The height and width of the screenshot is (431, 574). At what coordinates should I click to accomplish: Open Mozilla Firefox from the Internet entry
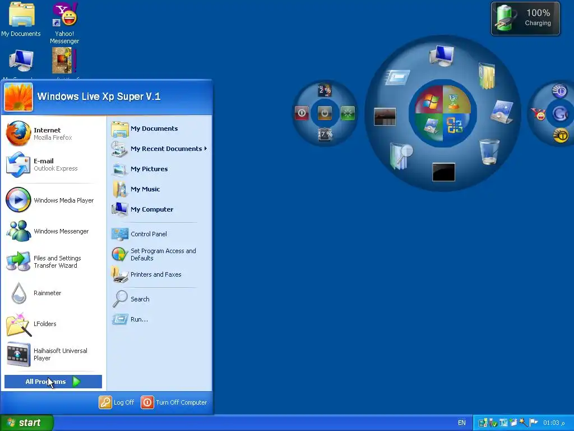click(x=53, y=134)
